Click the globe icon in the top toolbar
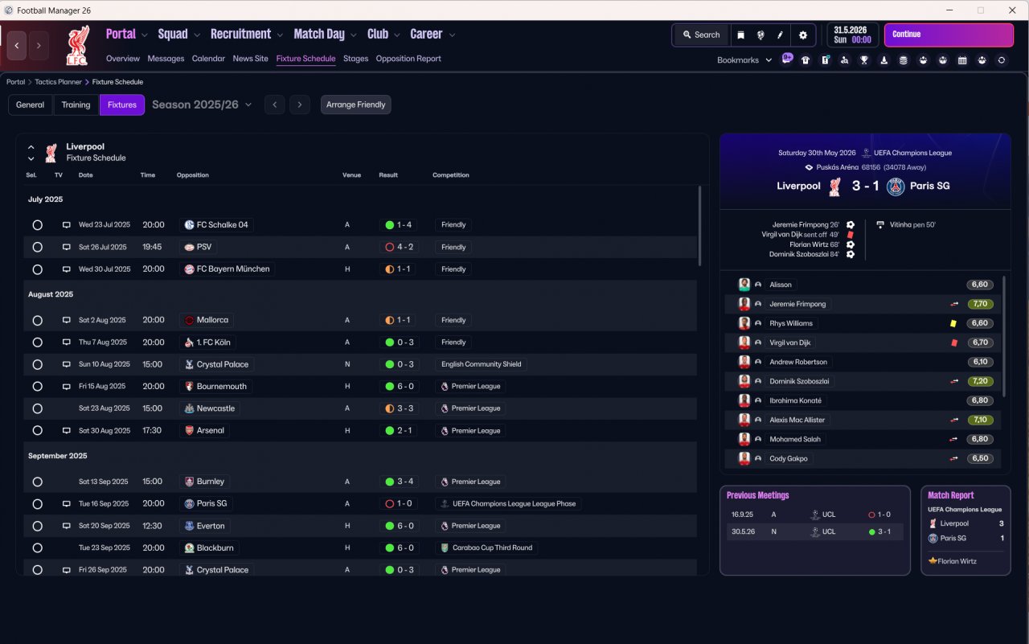This screenshot has width=1029, height=644. pos(760,35)
